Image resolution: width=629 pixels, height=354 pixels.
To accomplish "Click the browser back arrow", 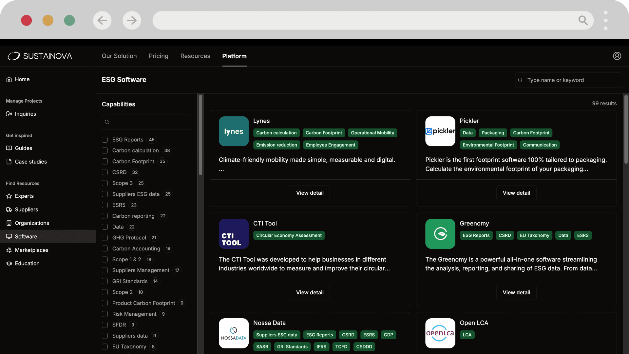I will (x=102, y=20).
